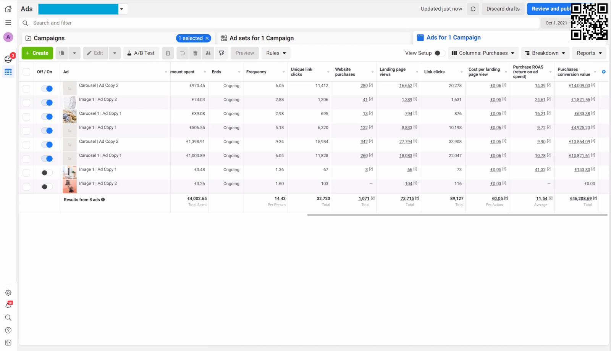
Task: Click the help question mark icon
Action: (x=8, y=330)
